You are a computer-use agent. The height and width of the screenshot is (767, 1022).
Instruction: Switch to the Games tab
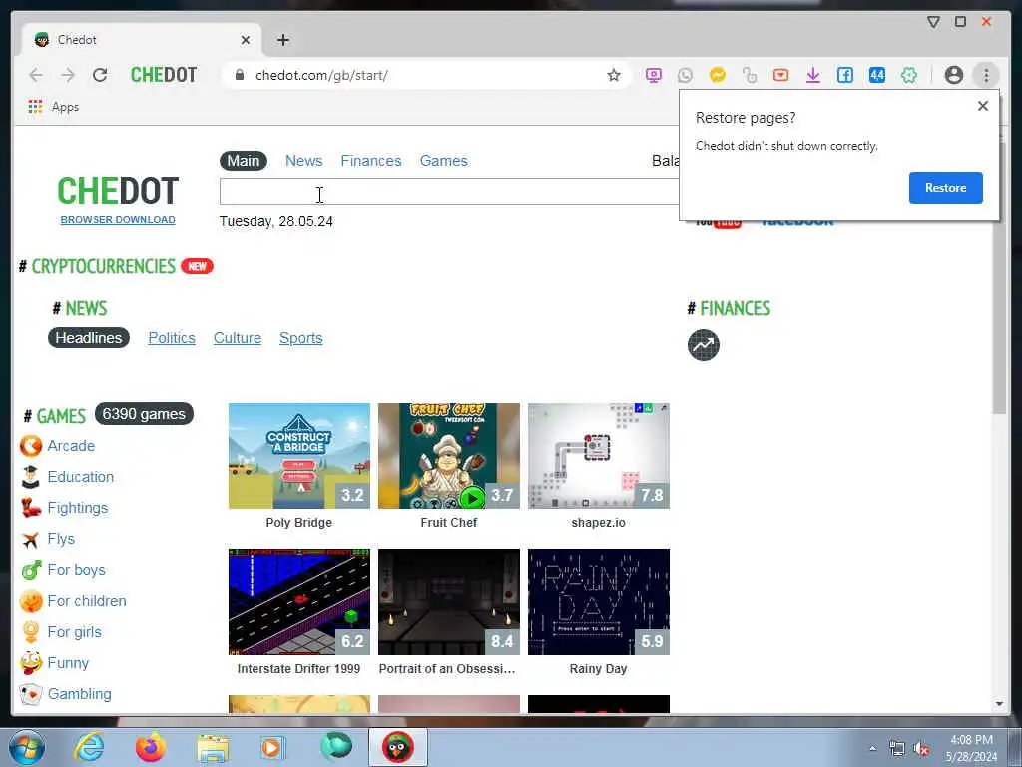(443, 161)
